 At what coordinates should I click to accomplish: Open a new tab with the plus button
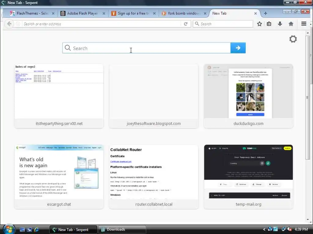[266, 13]
